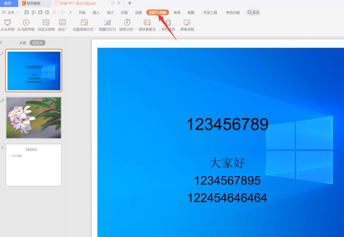Screen dimensions: 344x237
Task: Expand the 文件 menu arrow
Action: click(18, 13)
